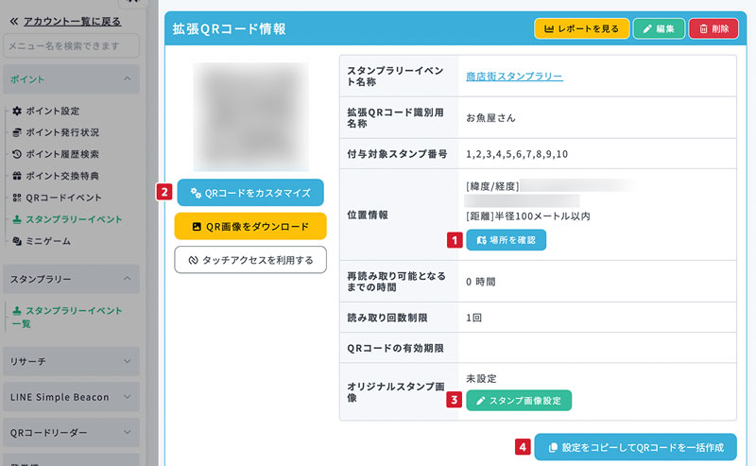Click the stamp icon beside スタンプラリーイベント

17,219
